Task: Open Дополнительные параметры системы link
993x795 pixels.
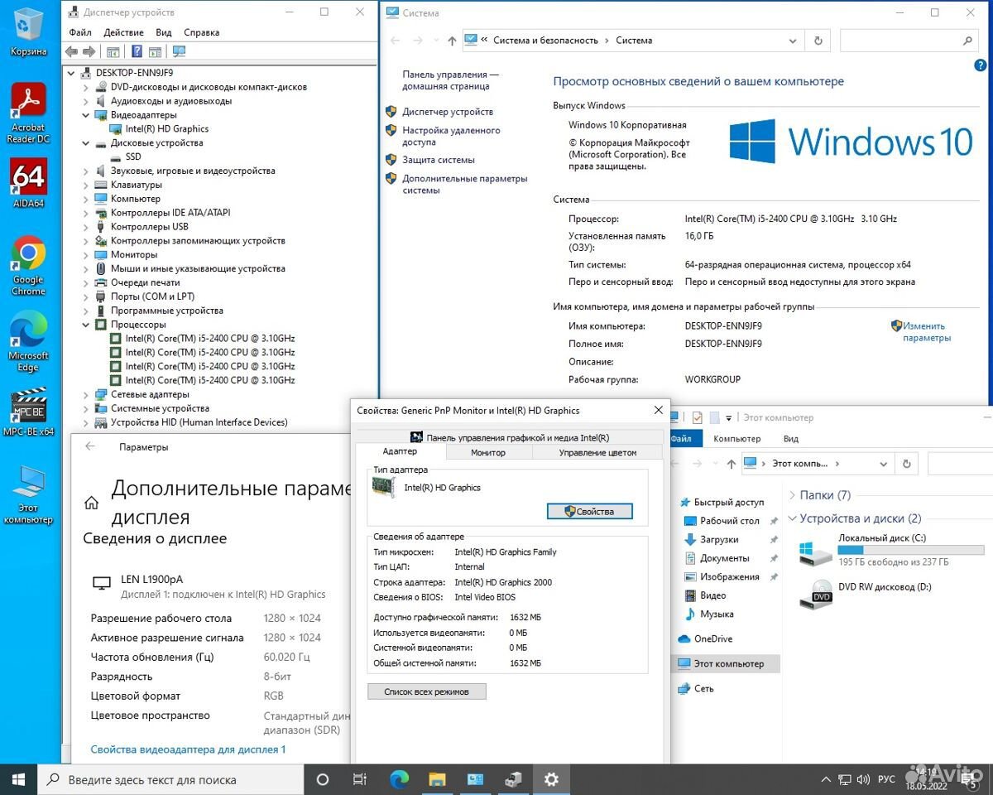Action: [x=464, y=184]
